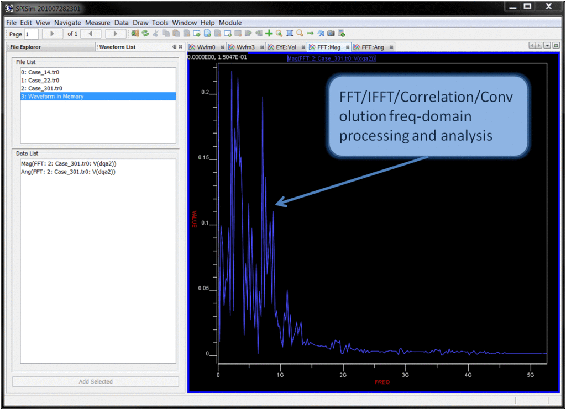Click the scissors cut icon
The width and height of the screenshot is (566, 410).
tap(156, 34)
